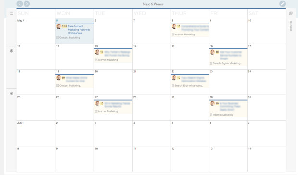Open the drafts panel icon
Screen dimensions: 298x175
(x=291, y=13)
